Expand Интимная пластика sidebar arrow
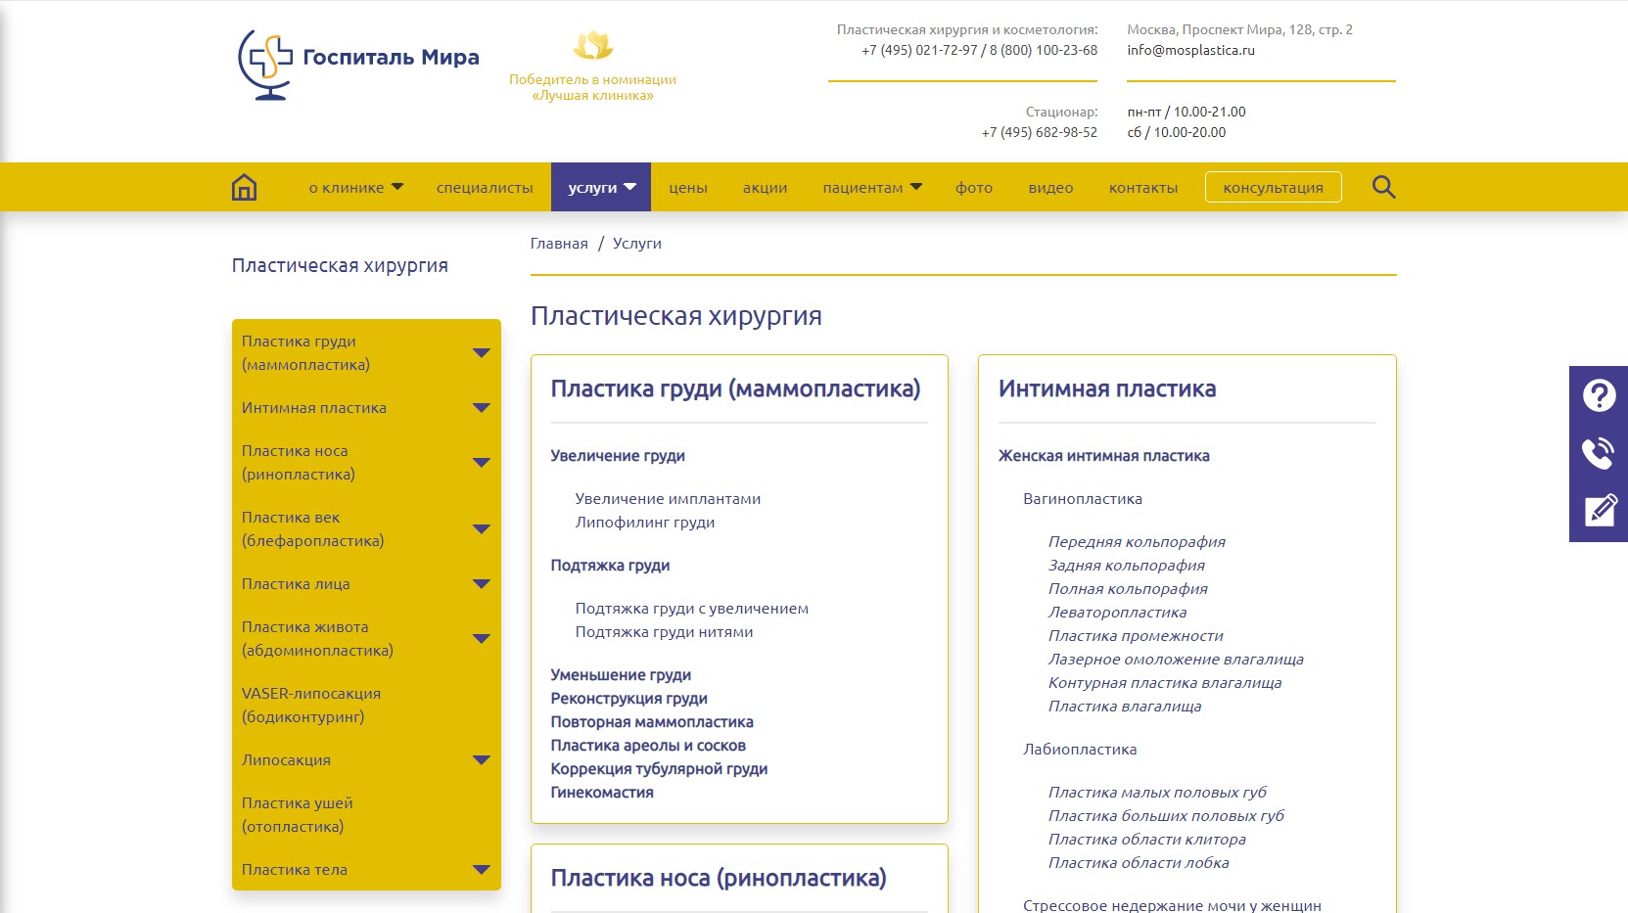1628x913 pixels. pos(481,408)
